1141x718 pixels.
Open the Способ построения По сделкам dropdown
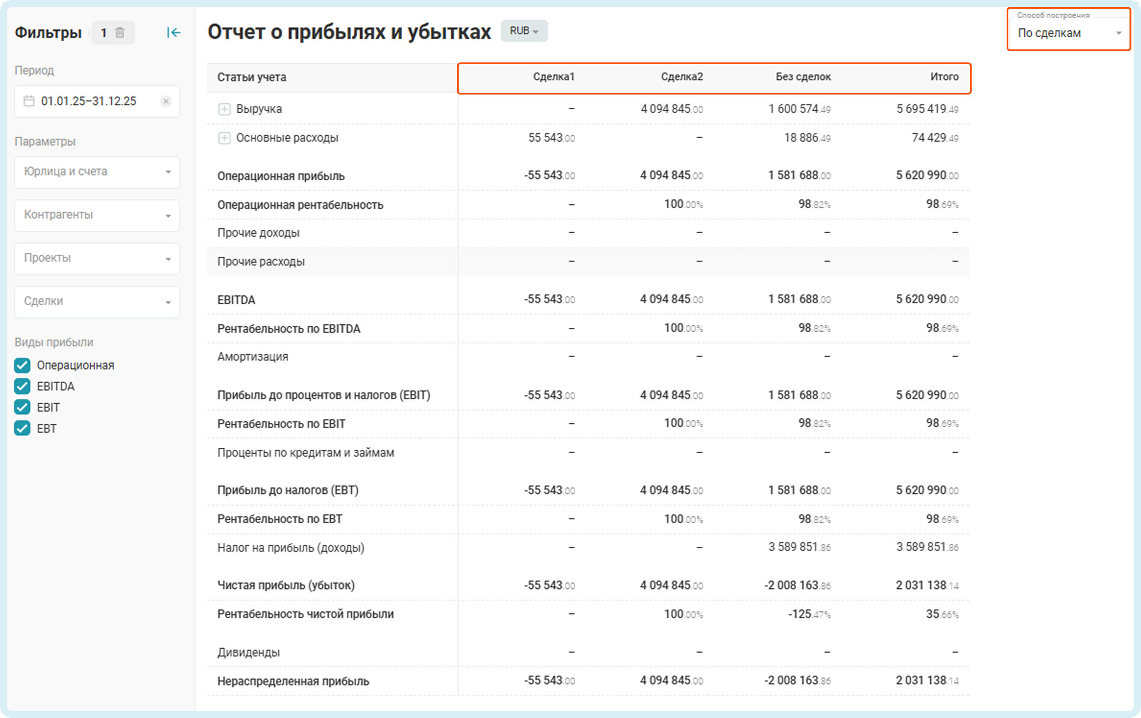coord(1069,33)
